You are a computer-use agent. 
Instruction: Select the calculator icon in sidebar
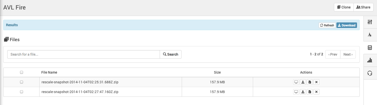(370, 48)
